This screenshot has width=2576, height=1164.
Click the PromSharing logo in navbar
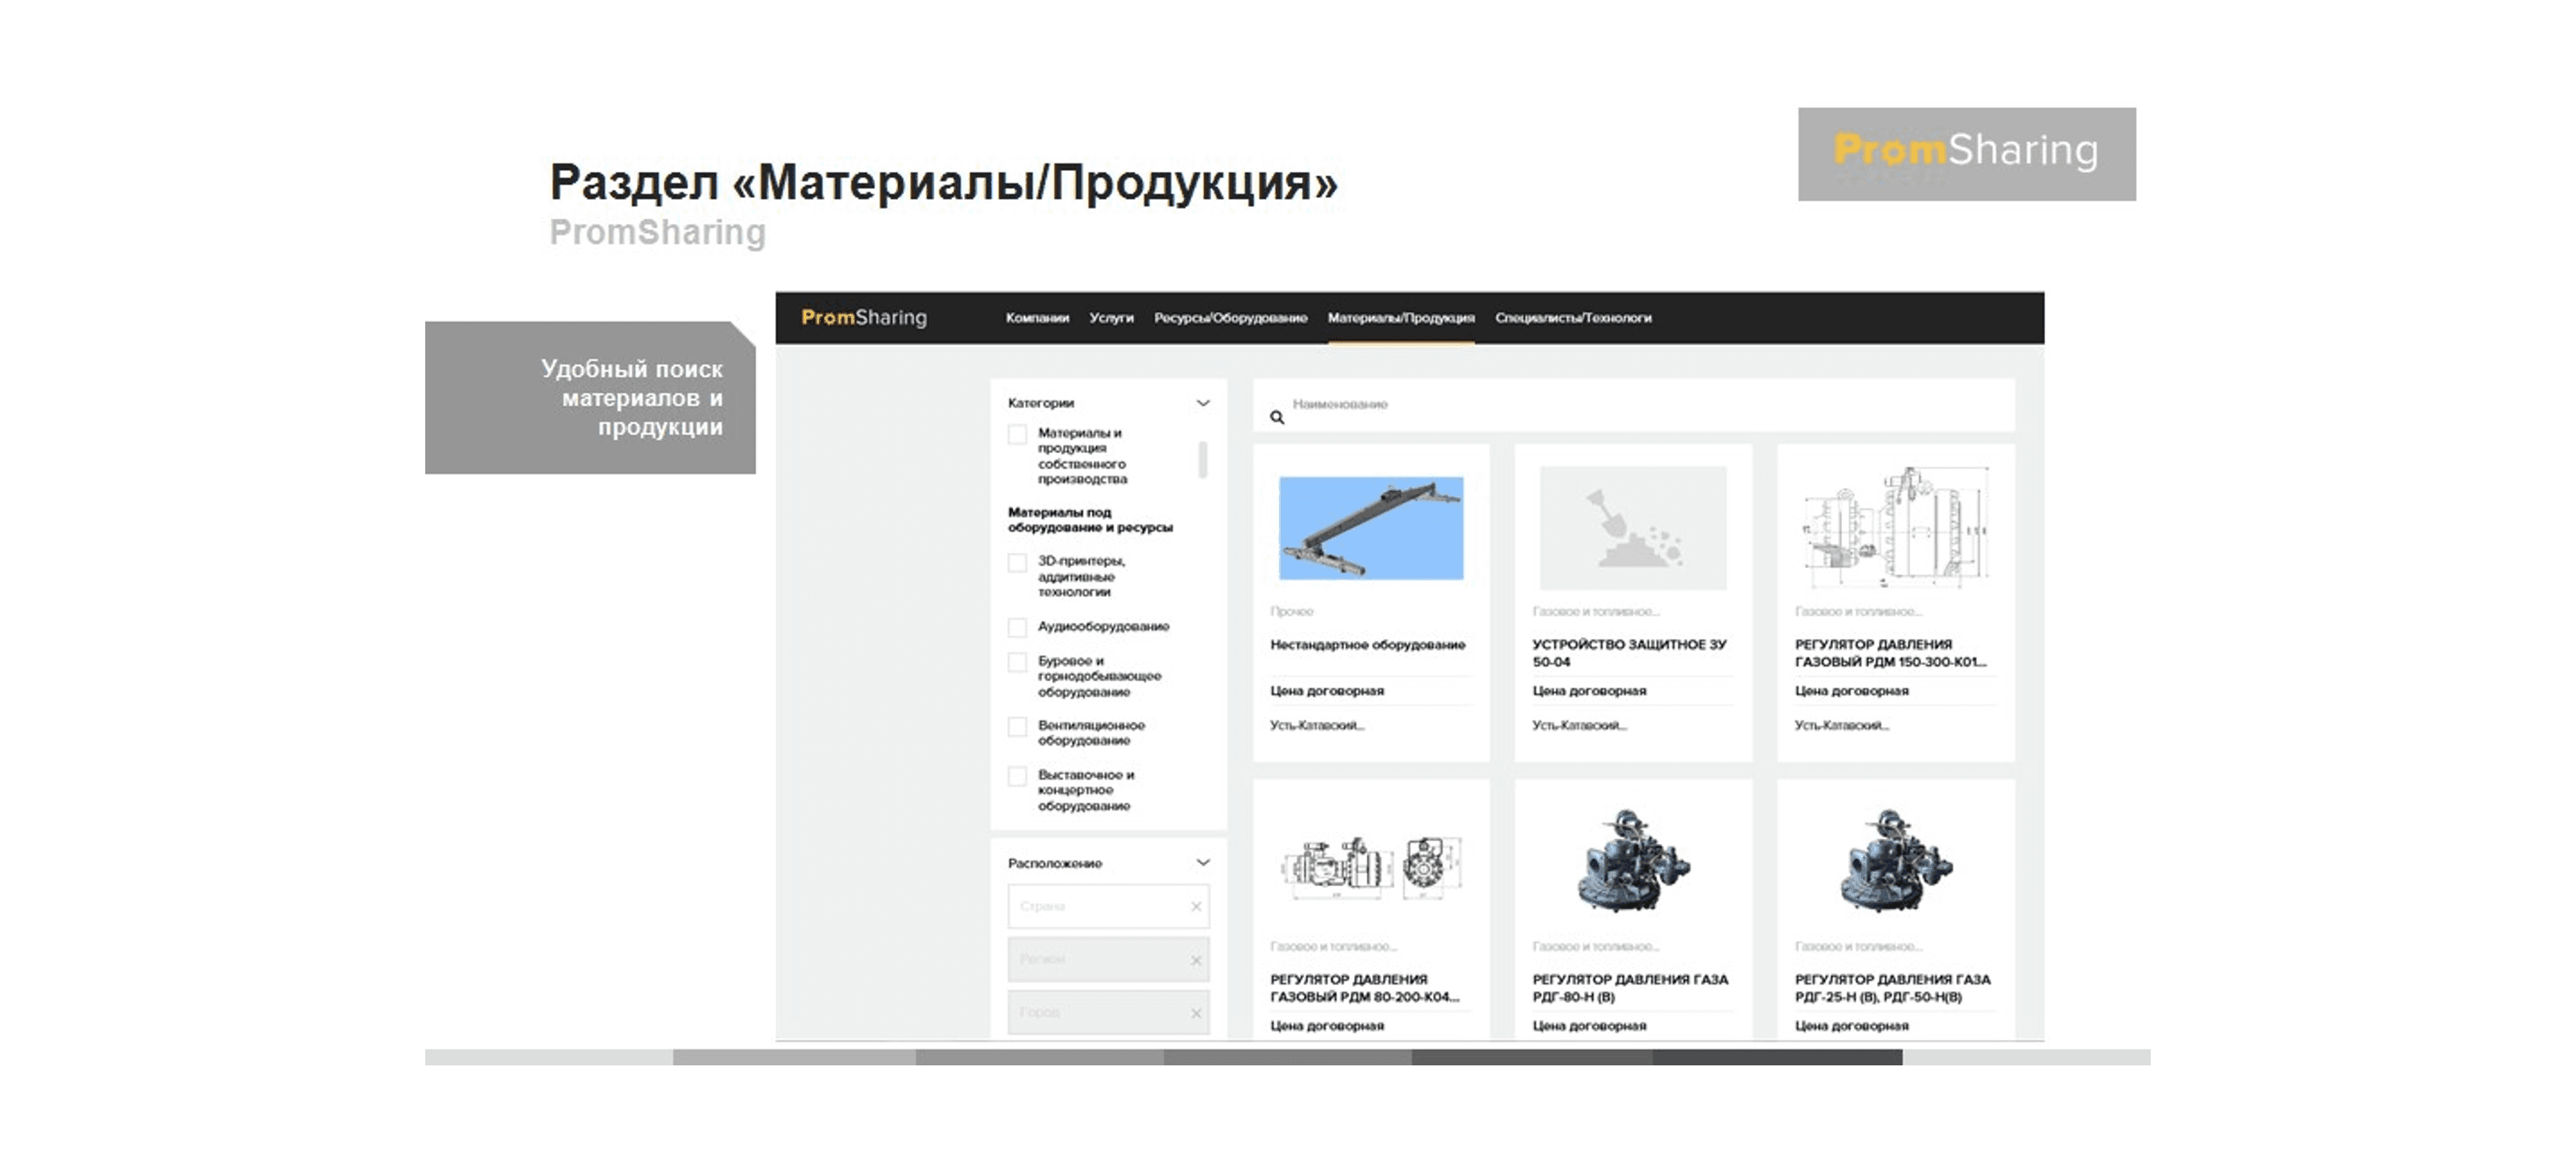[864, 317]
